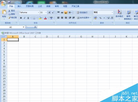Viewport: 138px width, 102px height.
Task: Decrease the cell indent
Action: click(x=70, y=18)
